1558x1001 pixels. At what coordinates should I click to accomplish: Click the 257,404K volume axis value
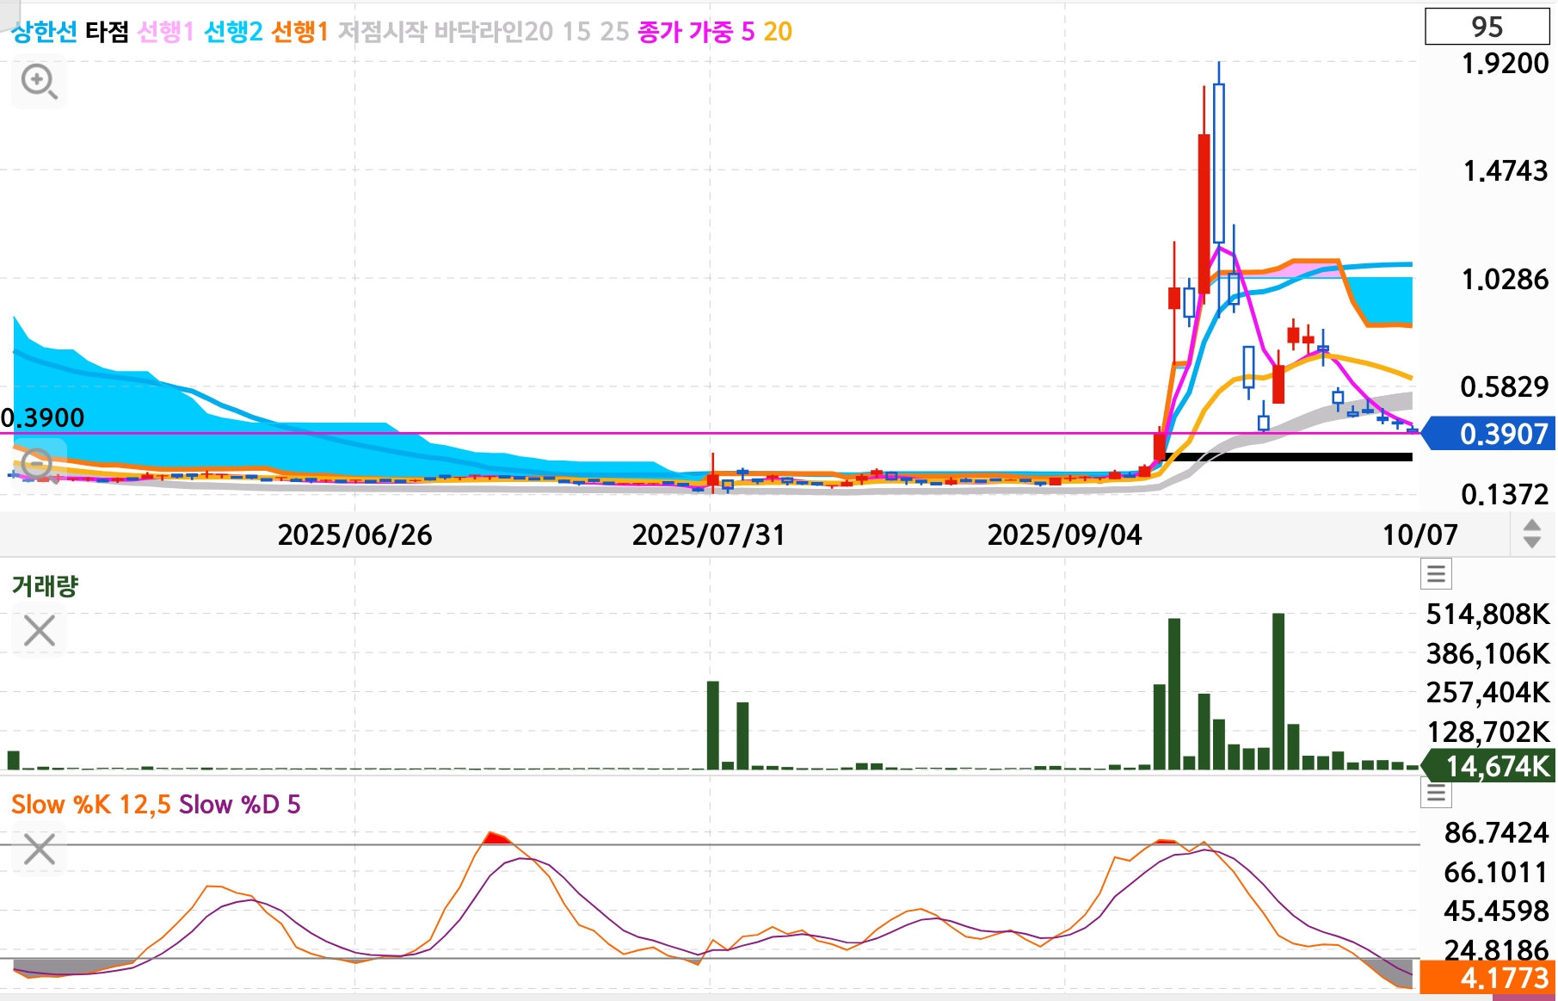point(1488,692)
